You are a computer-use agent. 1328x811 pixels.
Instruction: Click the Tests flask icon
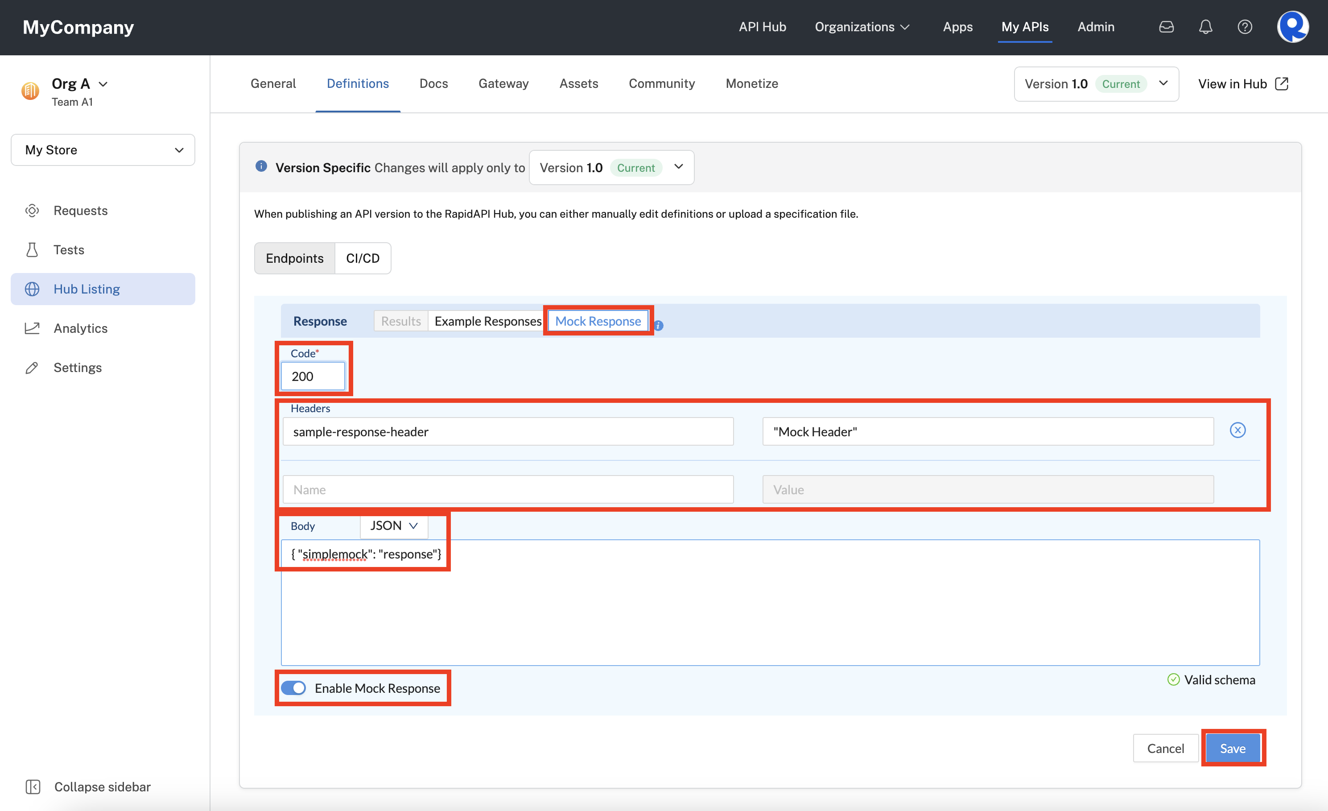click(33, 250)
